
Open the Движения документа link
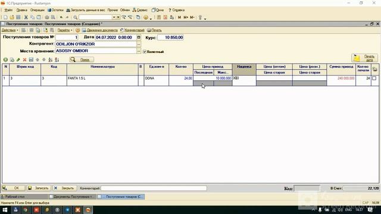(100, 30)
